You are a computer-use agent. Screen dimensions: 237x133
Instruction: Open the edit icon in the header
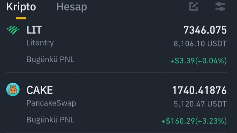194,6
